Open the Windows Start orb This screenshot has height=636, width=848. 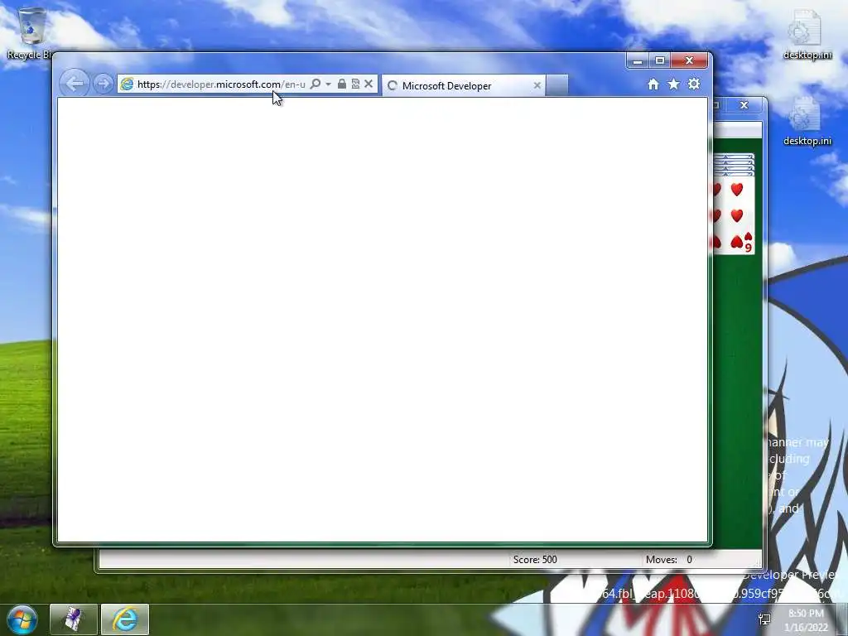coord(22,619)
